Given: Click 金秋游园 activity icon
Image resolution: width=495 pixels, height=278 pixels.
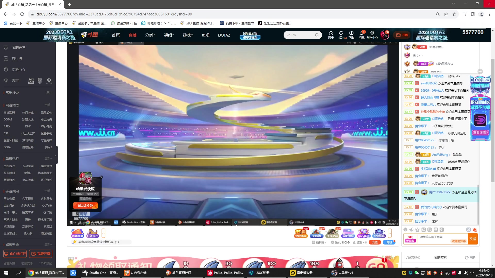Looking at the screenshot, I should click(x=301, y=233).
